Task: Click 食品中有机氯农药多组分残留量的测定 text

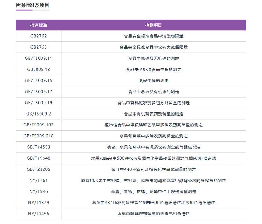Action: pyautogui.click(x=154, y=103)
